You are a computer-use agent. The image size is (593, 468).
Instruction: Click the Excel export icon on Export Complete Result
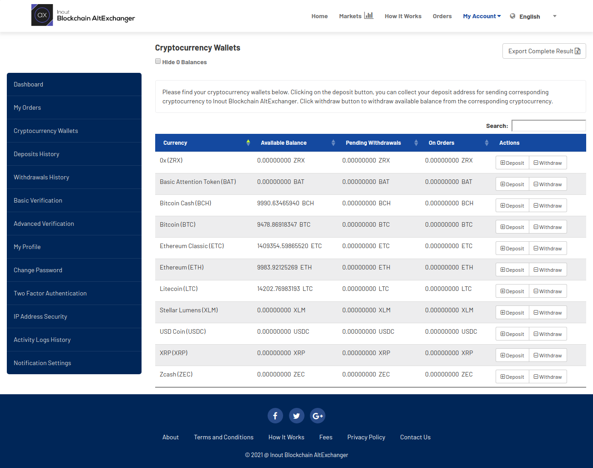578,51
